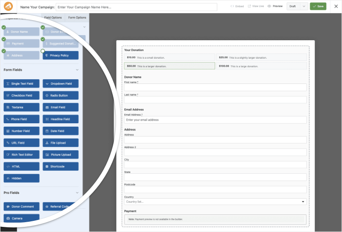Click the Last name input

215,100
